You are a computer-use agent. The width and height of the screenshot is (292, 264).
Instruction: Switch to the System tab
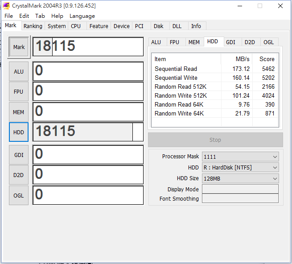(57, 26)
